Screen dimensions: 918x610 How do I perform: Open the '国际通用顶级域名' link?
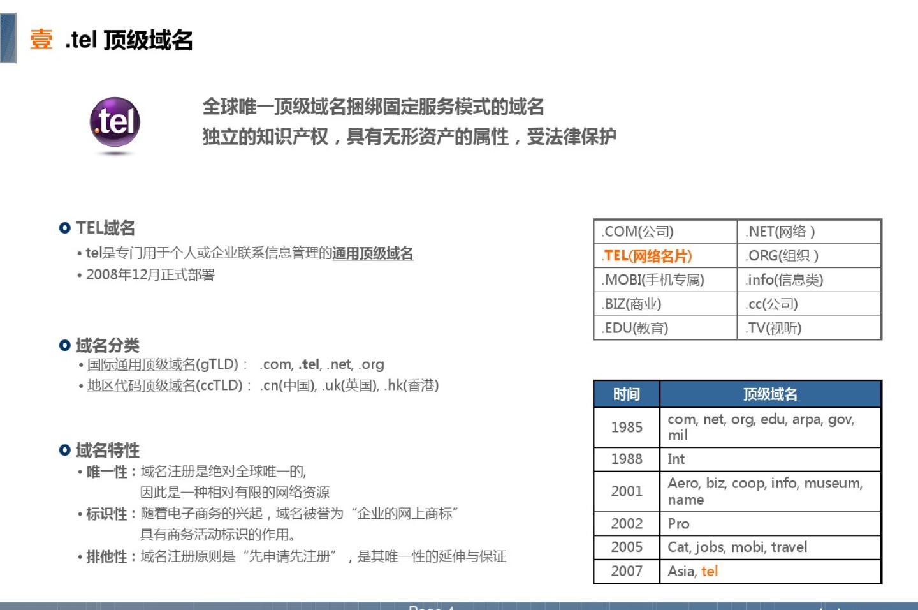click(142, 364)
